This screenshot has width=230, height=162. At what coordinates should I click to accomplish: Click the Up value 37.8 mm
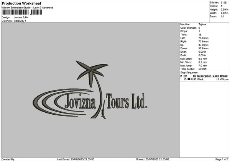click(x=204, y=45)
